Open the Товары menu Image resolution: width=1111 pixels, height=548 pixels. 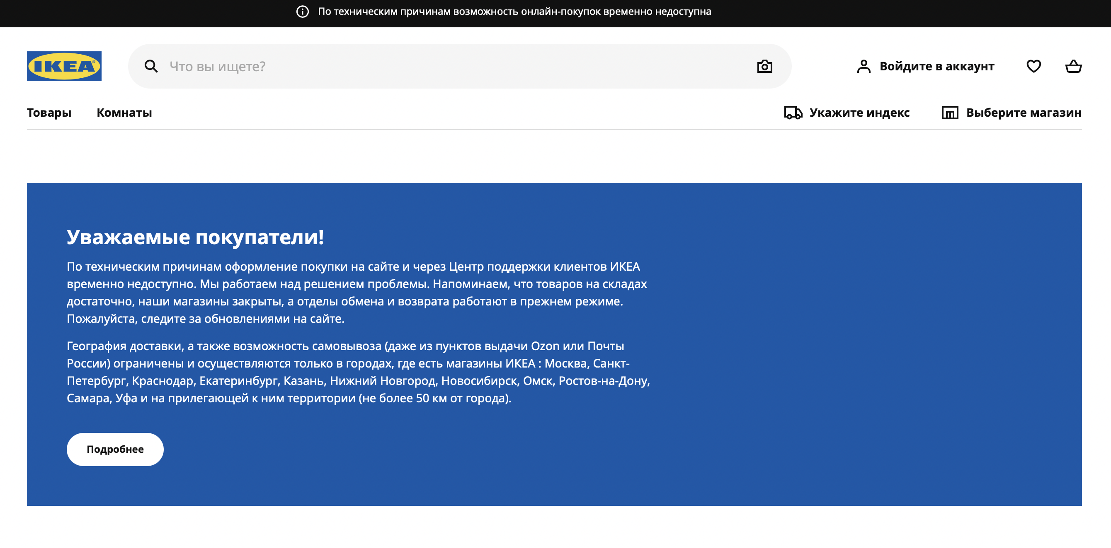coord(49,113)
